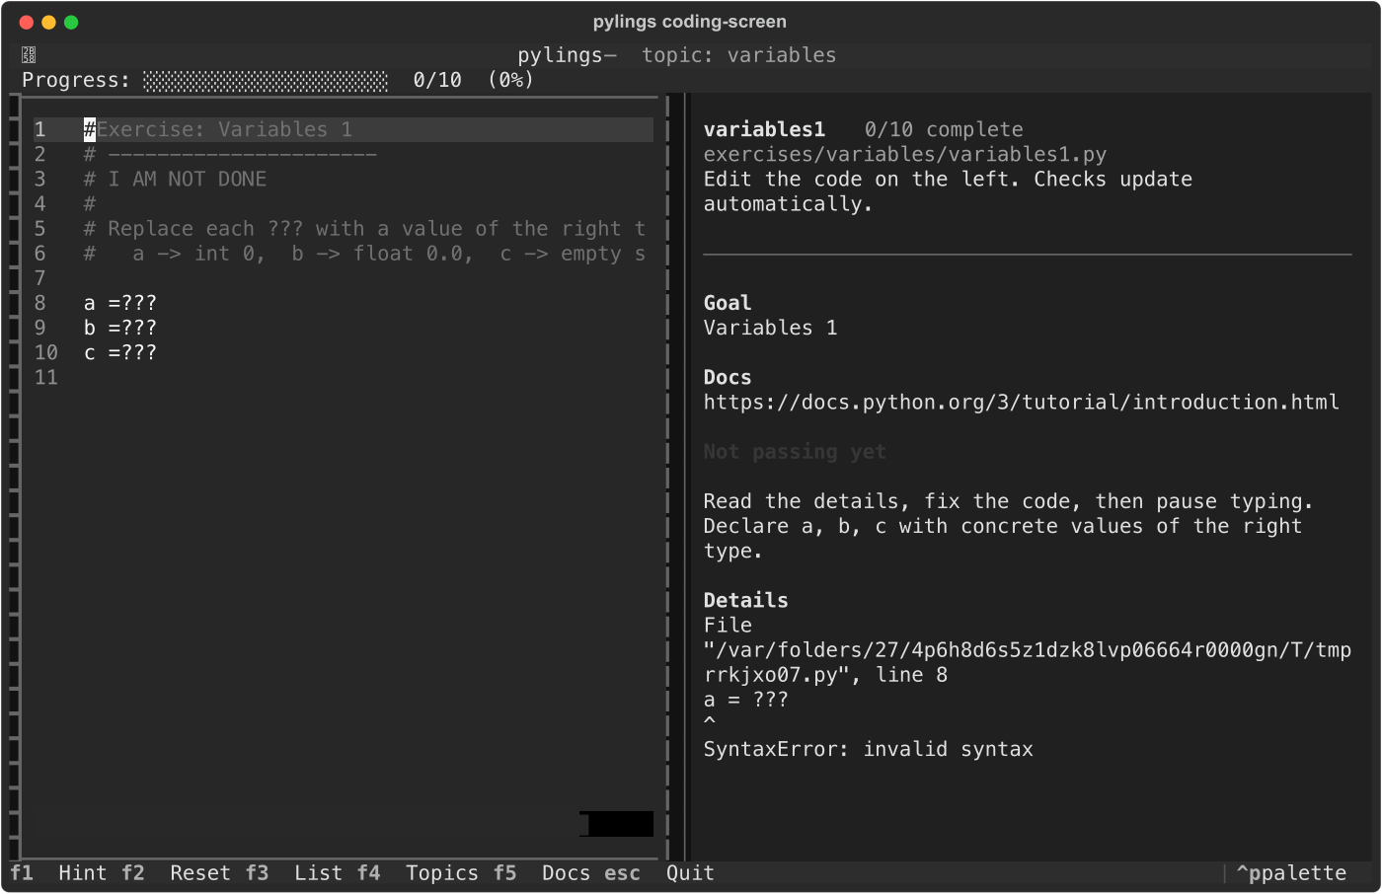Place cursor on line 9 'b =???'
The width and height of the screenshot is (1382, 894).
[x=119, y=328]
